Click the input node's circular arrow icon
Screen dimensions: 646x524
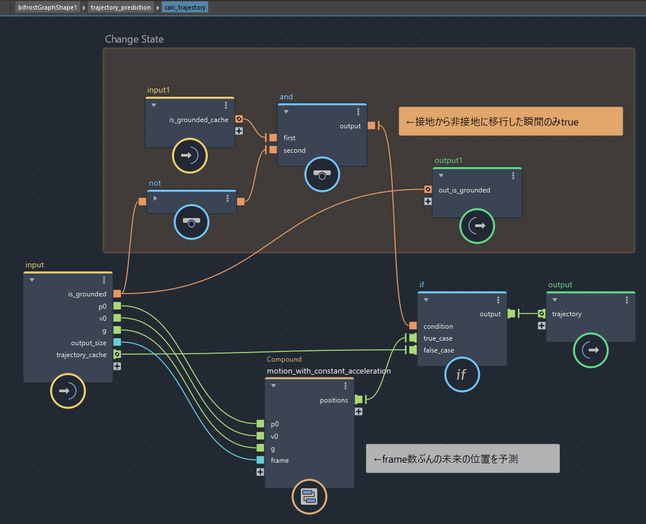[68, 391]
